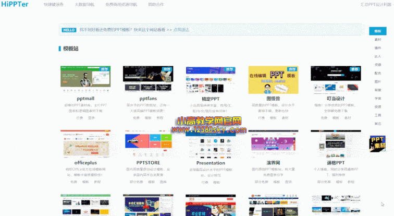Viewport: 394px width, 216px height.
Task: Click the 素材 tag under 图怪兽
Action: (x=285, y=118)
